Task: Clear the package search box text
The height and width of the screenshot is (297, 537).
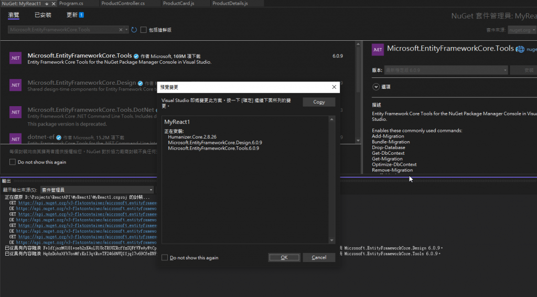Action: (x=121, y=30)
